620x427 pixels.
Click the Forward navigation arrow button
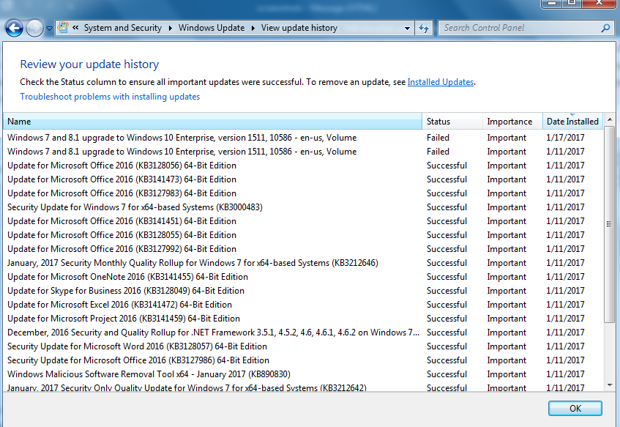[x=34, y=29]
